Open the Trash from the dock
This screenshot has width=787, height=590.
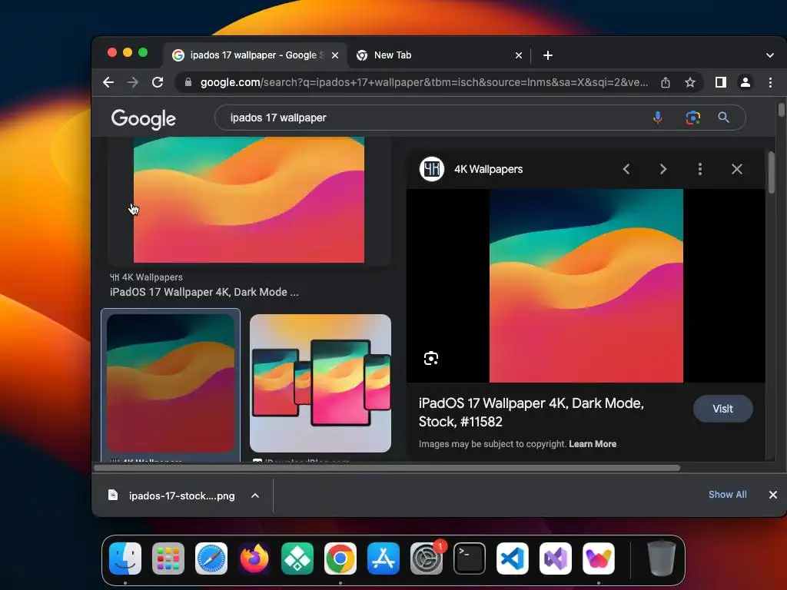[662, 558]
